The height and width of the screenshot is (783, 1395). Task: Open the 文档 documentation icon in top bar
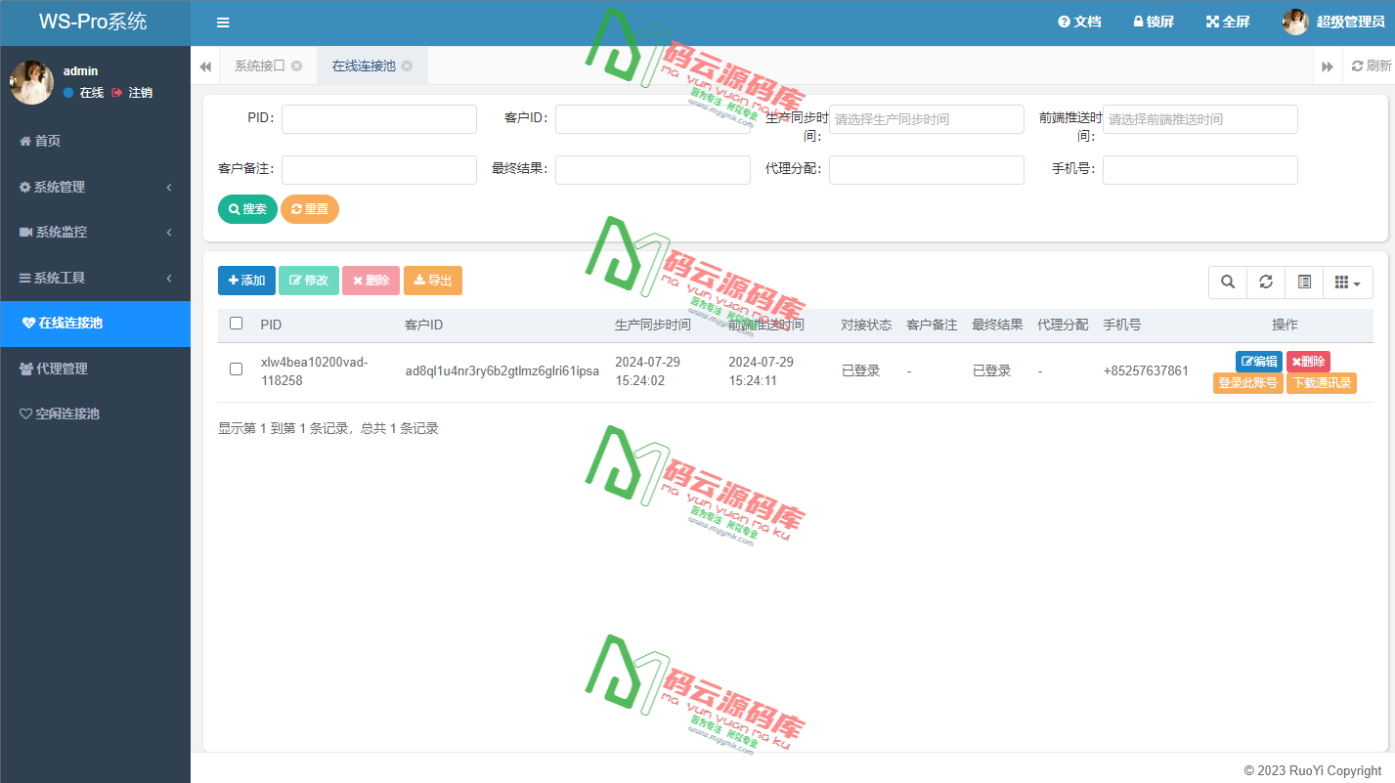[x=1079, y=21]
